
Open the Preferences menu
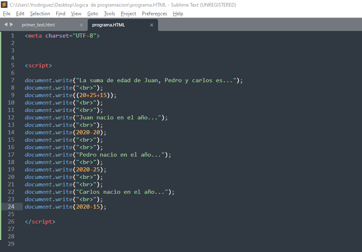tap(154, 14)
